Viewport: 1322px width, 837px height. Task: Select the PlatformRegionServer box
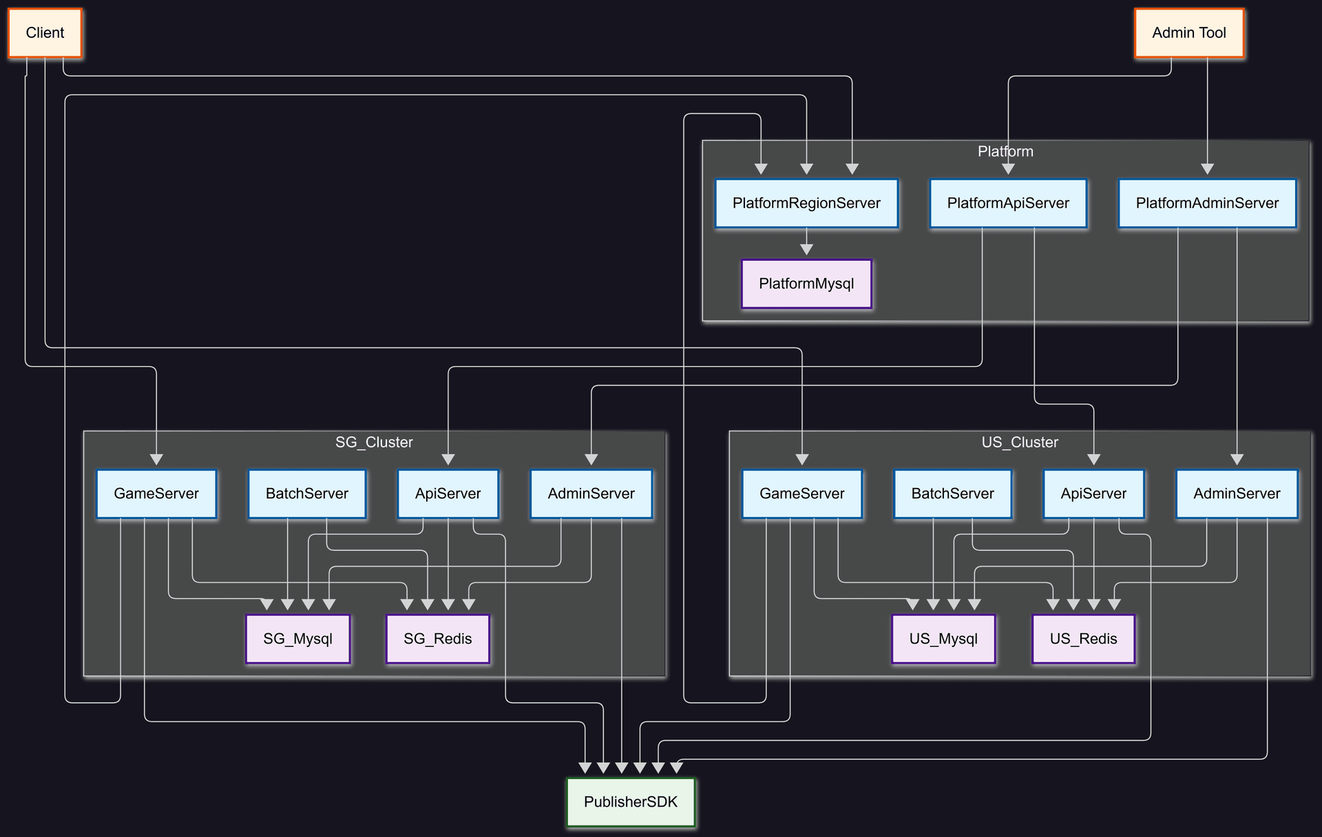[806, 203]
